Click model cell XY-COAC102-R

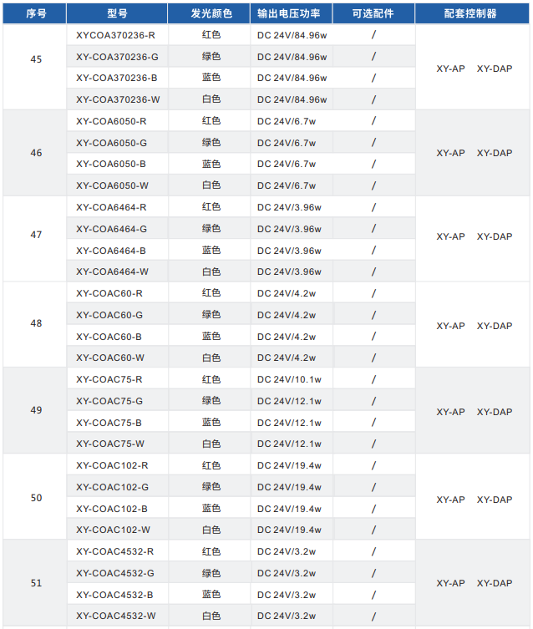(x=112, y=465)
